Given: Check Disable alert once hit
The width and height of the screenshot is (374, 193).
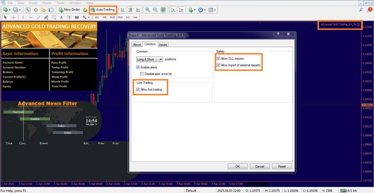Looking at the screenshot, I should pyautogui.click(x=142, y=74).
